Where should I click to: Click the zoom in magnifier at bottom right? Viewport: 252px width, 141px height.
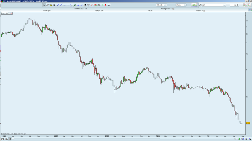click(250, 139)
